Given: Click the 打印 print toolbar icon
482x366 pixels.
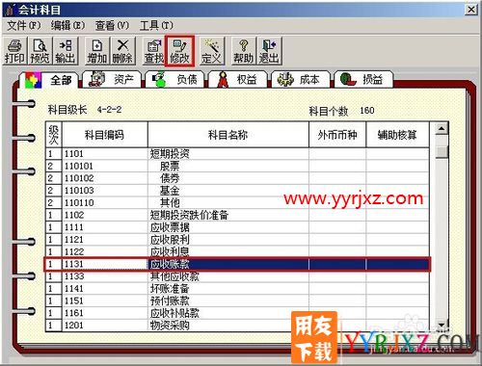Looking at the screenshot, I should (x=14, y=51).
